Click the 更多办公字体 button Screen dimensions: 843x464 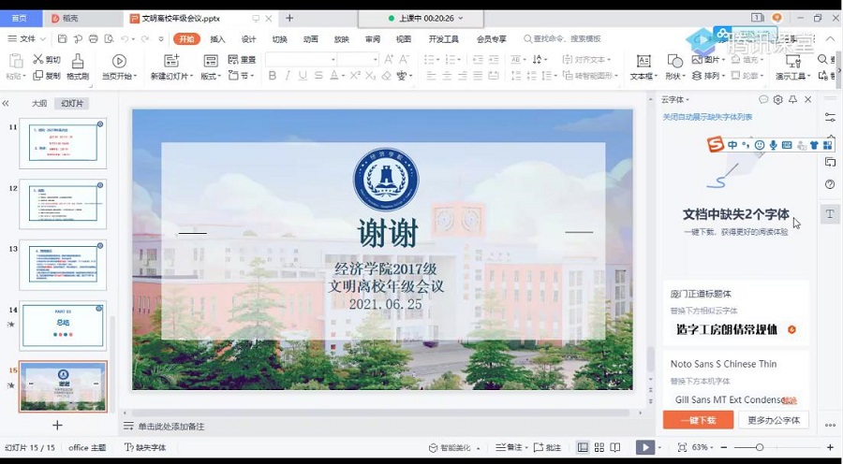click(774, 420)
